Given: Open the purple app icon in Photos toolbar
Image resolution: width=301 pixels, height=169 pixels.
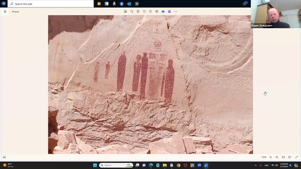Looking at the screenshot, I should pyautogui.click(x=169, y=11).
